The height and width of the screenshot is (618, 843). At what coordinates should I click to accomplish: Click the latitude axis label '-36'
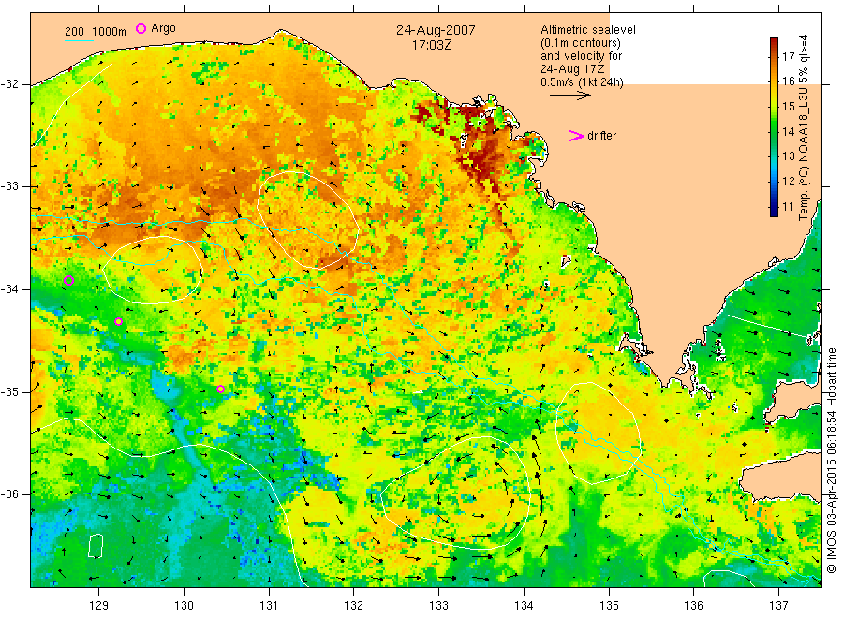(x=9, y=494)
